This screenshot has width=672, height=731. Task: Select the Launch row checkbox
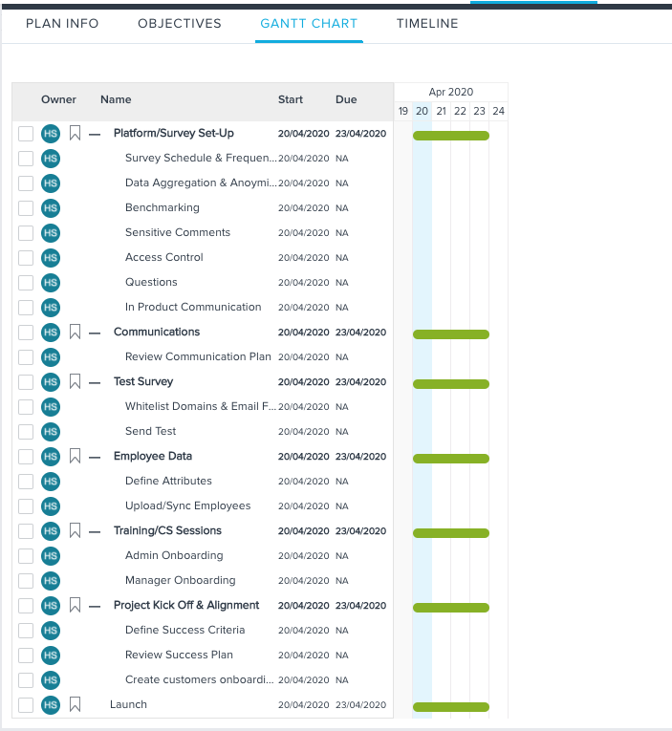tap(26, 705)
